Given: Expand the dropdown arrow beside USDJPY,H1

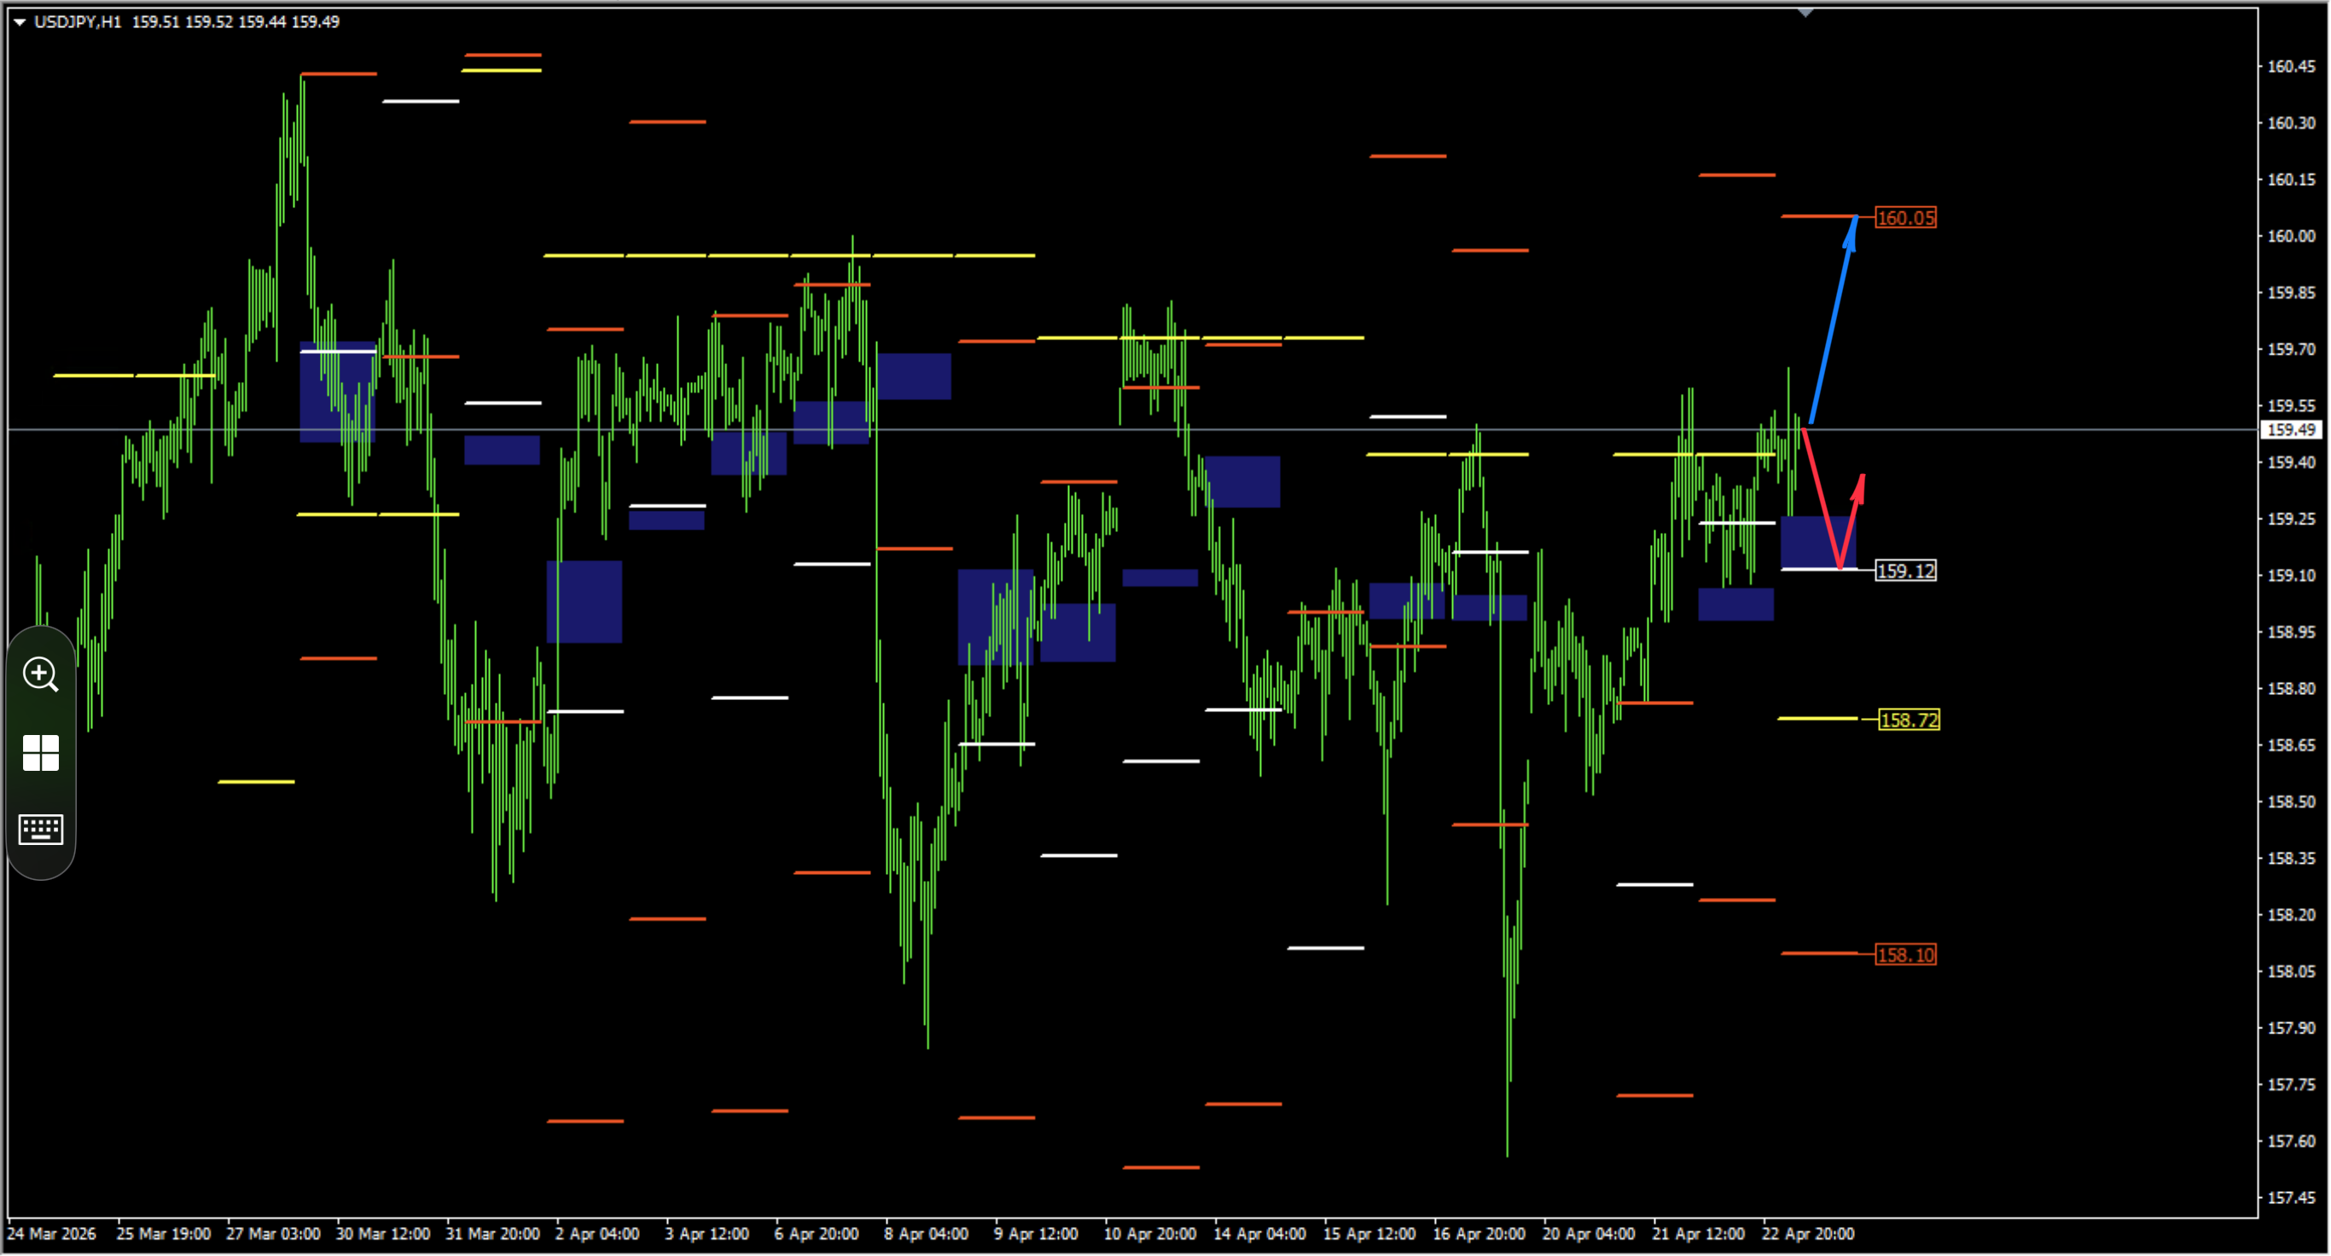Looking at the screenshot, I should pos(19,21).
